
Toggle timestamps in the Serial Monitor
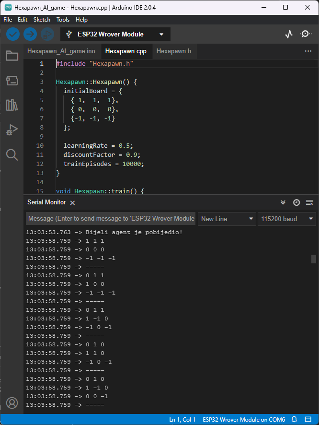(x=296, y=202)
